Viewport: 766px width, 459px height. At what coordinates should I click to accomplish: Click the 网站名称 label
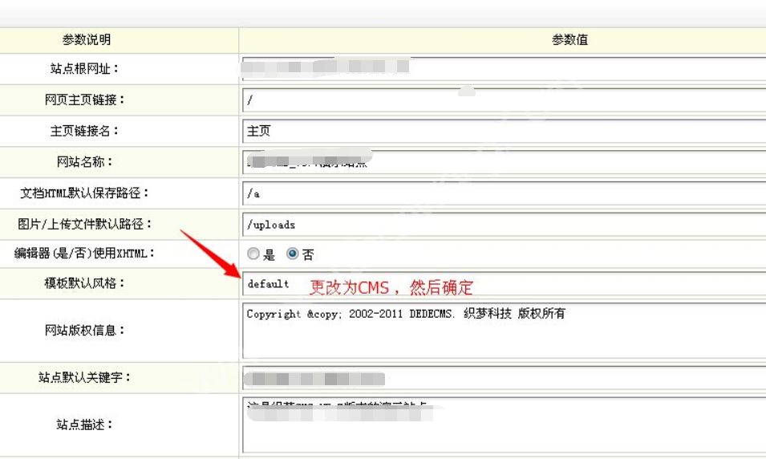84,162
